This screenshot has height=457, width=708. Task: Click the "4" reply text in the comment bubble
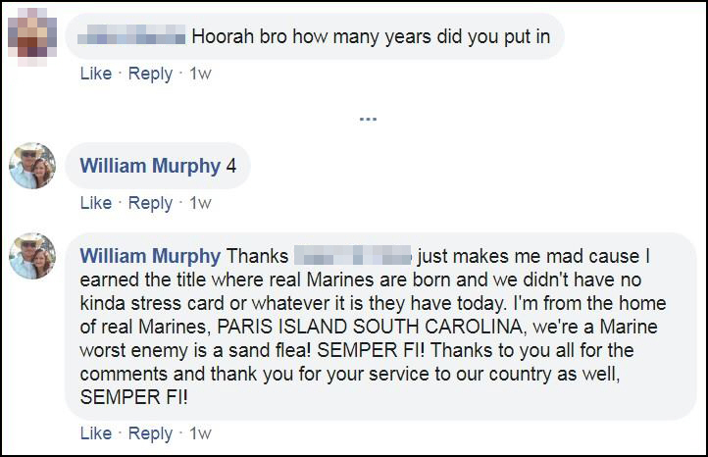231,166
